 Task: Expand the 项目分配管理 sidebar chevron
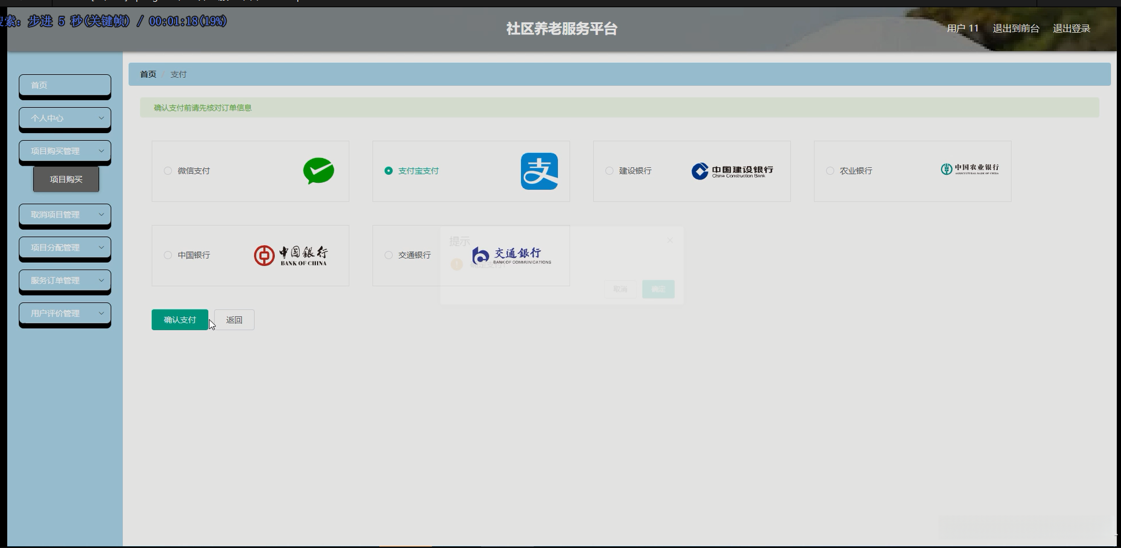point(101,247)
